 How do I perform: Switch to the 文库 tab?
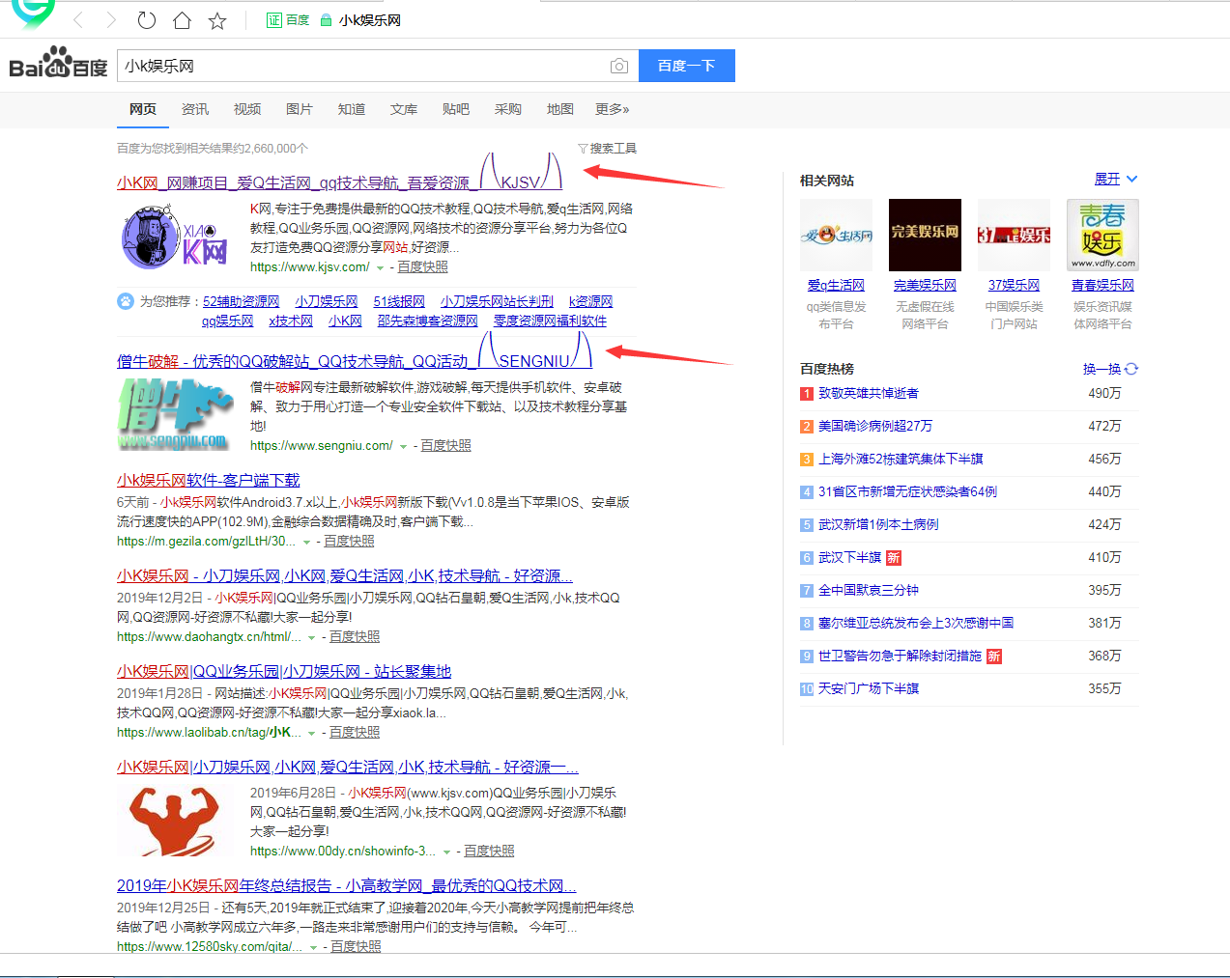(x=404, y=109)
